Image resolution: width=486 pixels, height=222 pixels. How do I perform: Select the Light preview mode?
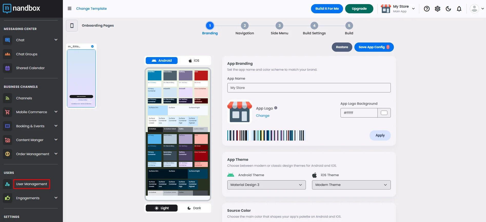click(162, 208)
